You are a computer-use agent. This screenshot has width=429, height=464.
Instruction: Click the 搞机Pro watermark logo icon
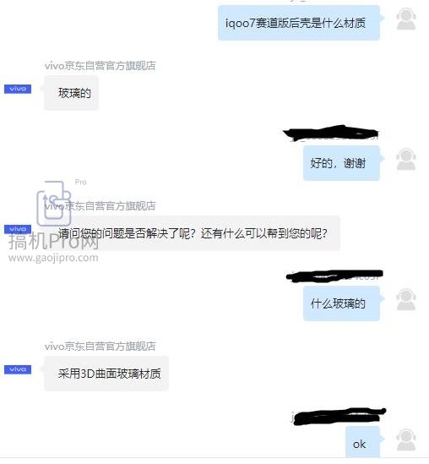(54, 204)
